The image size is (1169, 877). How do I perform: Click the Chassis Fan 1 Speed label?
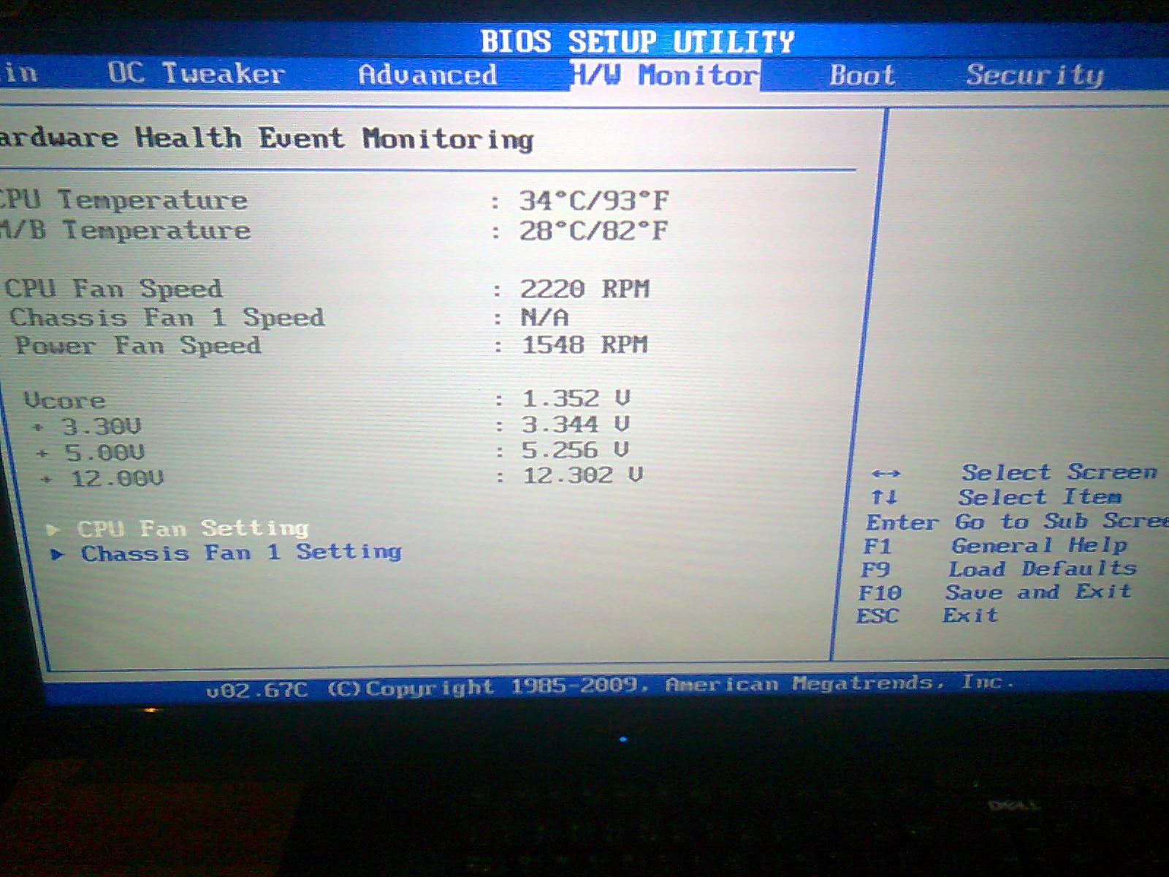tap(167, 317)
